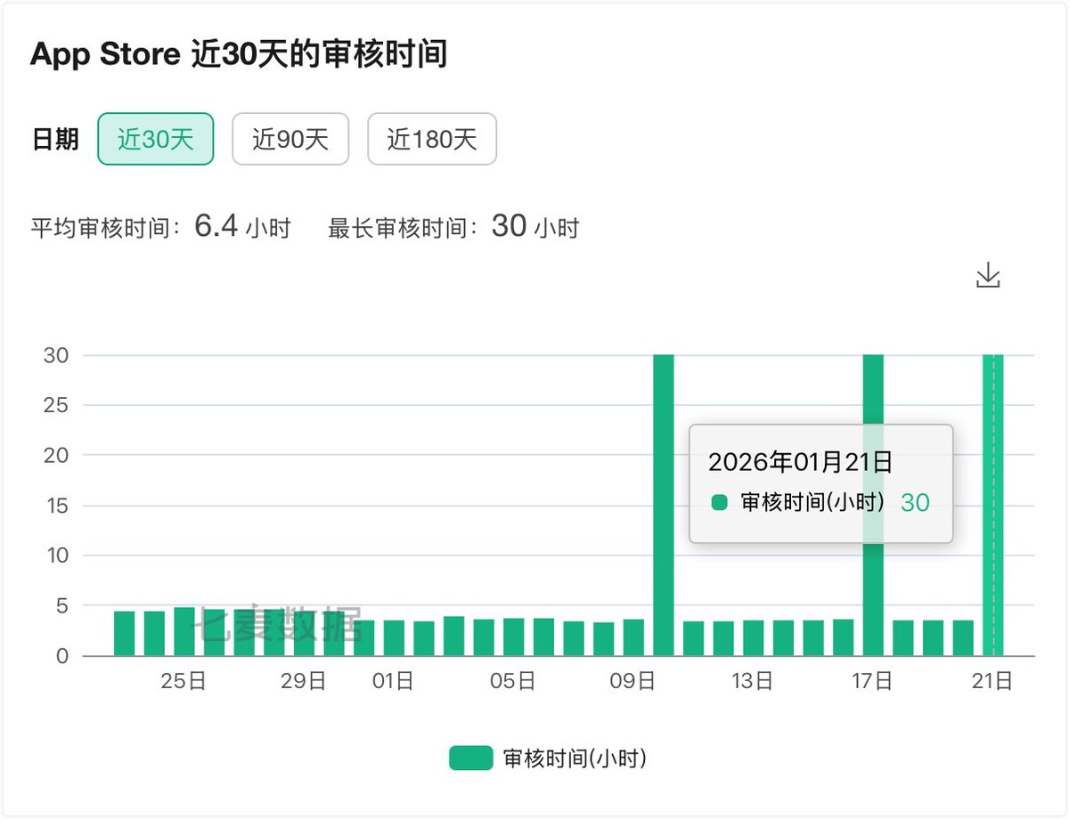Viewport: 1069px width, 819px height.
Task: Switch to the 近90天 date range
Action: click(290, 139)
